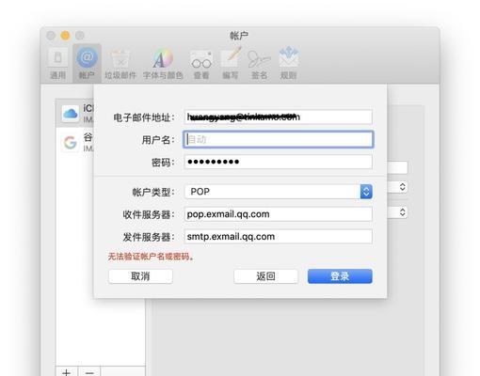Select the Accounts (帐户) @ icon

click(87, 63)
